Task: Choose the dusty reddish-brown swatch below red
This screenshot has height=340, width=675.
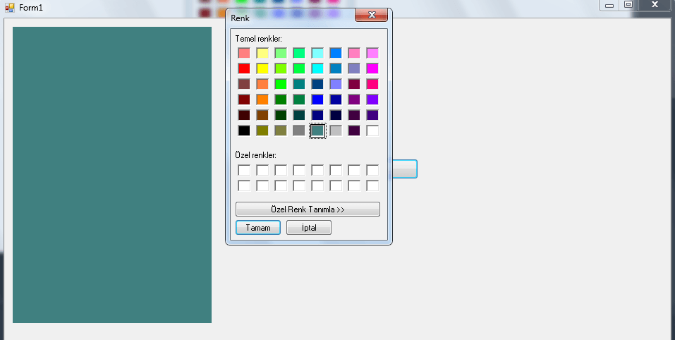Action: click(x=244, y=84)
